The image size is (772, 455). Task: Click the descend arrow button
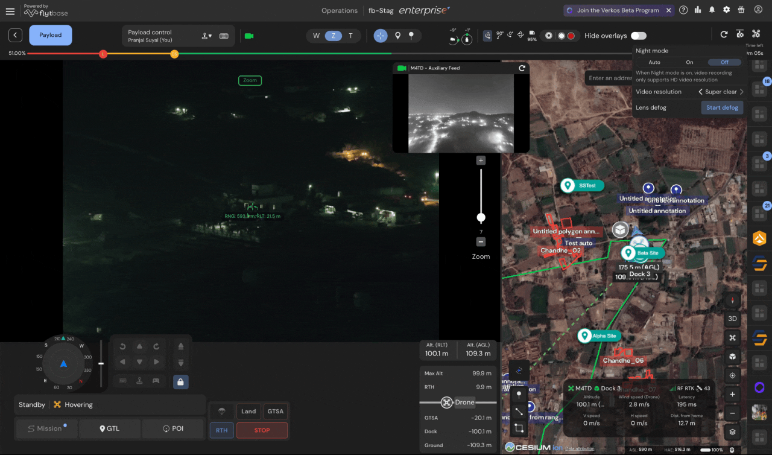click(x=180, y=362)
